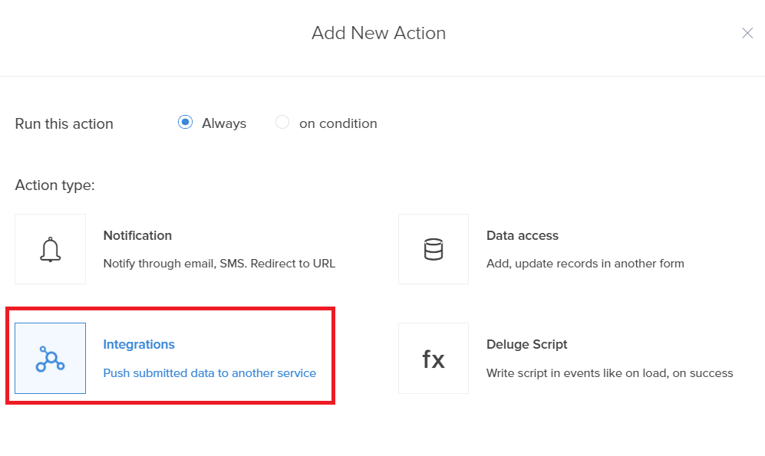The width and height of the screenshot is (765, 456).
Task: Open the Integrations title link
Action: [139, 344]
